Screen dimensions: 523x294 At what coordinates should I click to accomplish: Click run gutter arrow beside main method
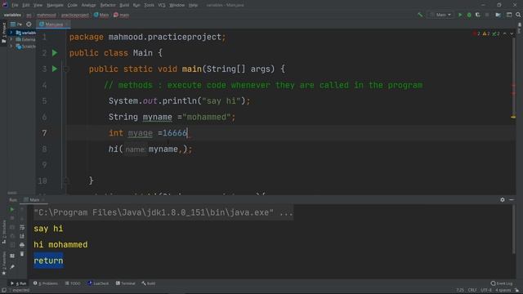pyautogui.click(x=55, y=69)
